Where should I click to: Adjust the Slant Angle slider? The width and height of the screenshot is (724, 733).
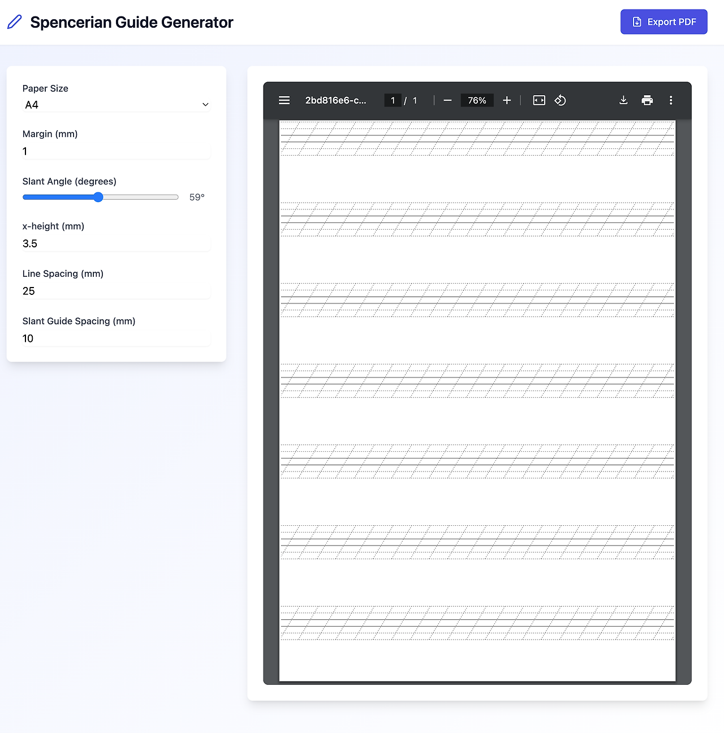pos(98,197)
